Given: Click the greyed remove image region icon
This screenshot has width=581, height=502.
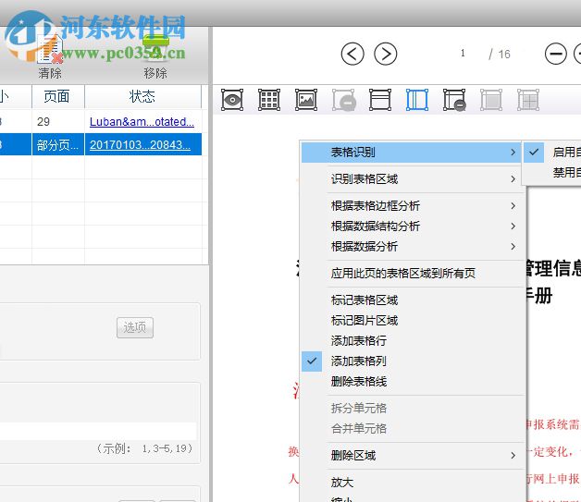Looking at the screenshot, I should point(343,100).
